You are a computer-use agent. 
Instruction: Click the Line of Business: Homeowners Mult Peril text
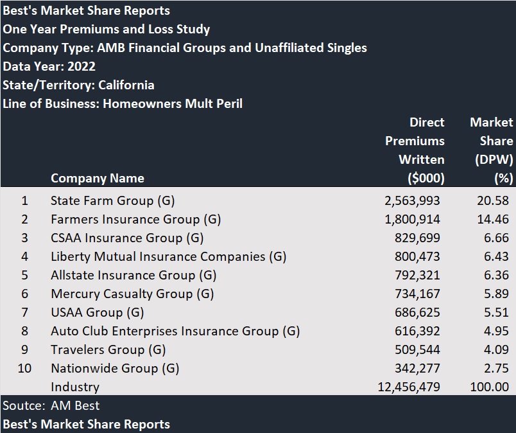point(123,103)
